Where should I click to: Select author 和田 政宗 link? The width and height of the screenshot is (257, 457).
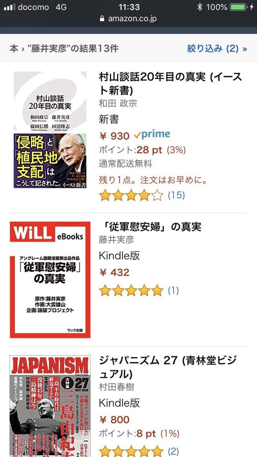(118, 103)
